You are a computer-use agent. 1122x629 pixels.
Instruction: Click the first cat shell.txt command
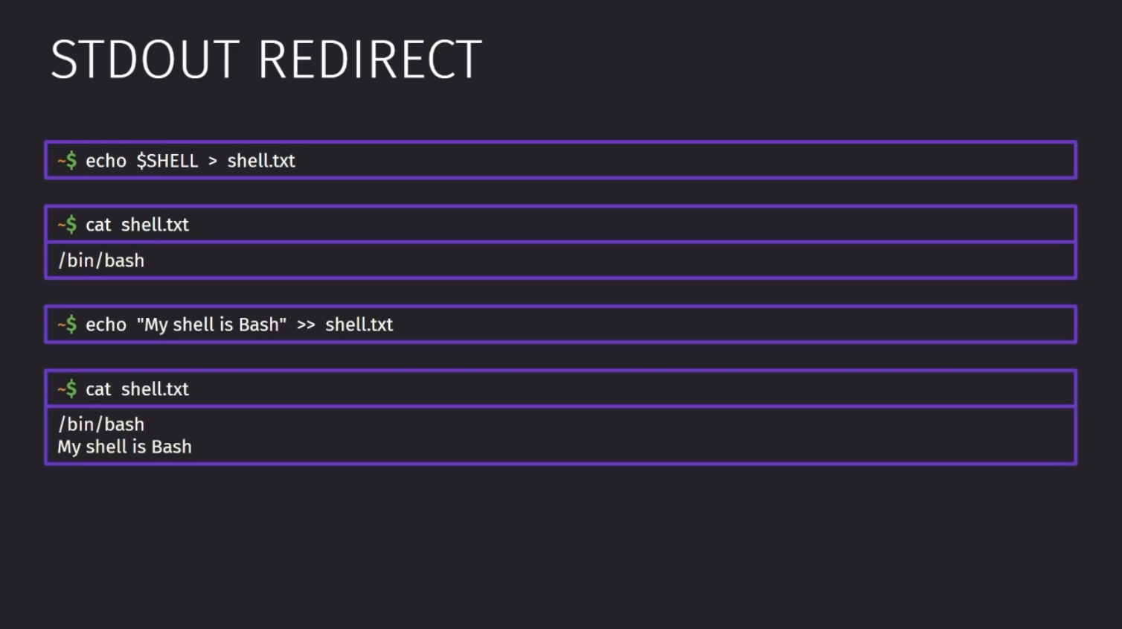click(x=137, y=225)
